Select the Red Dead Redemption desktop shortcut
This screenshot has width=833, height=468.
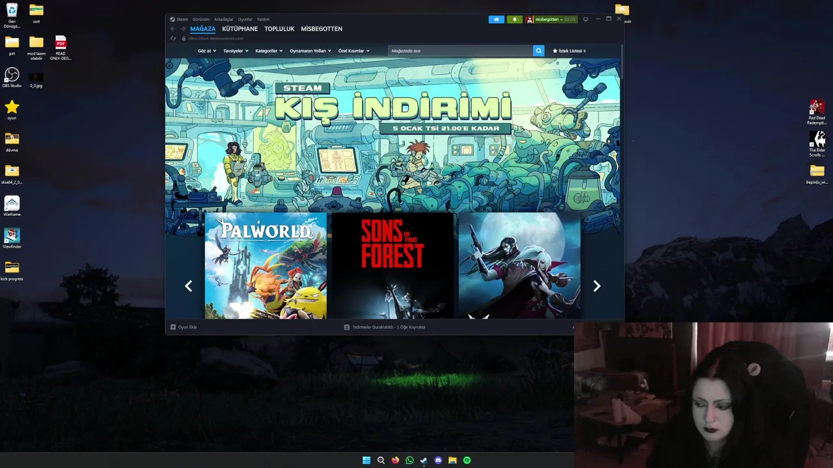(817, 112)
